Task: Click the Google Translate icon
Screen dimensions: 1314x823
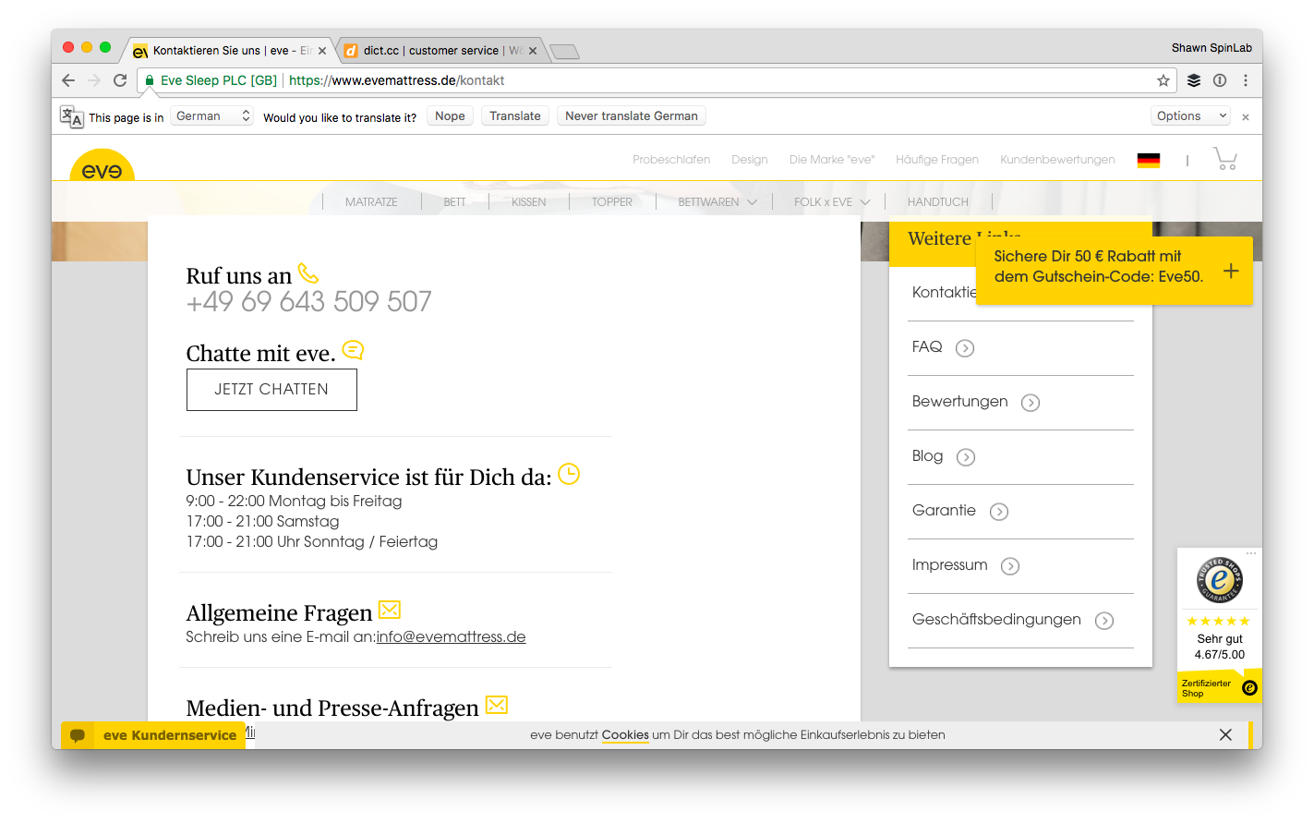Action: click(71, 116)
